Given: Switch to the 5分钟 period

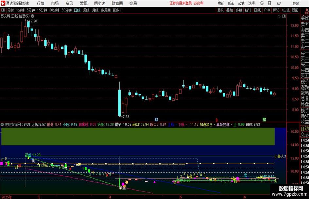Looking at the screenshot, I should [x=30, y=10].
